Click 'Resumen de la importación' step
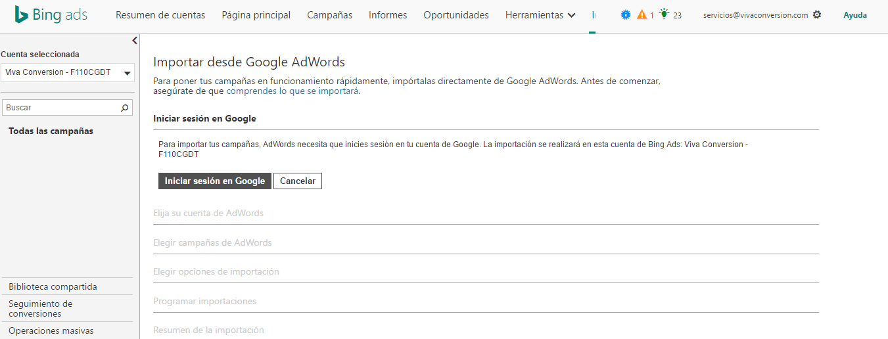This screenshot has height=339, width=888. (x=208, y=330)
